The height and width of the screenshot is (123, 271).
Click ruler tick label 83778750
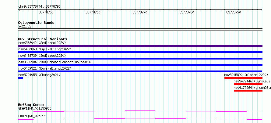click(x=46, y=12)
